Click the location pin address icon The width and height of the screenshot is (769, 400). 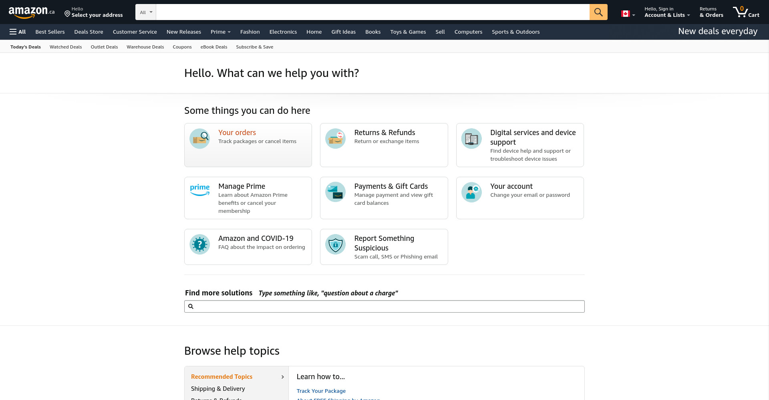67,14
